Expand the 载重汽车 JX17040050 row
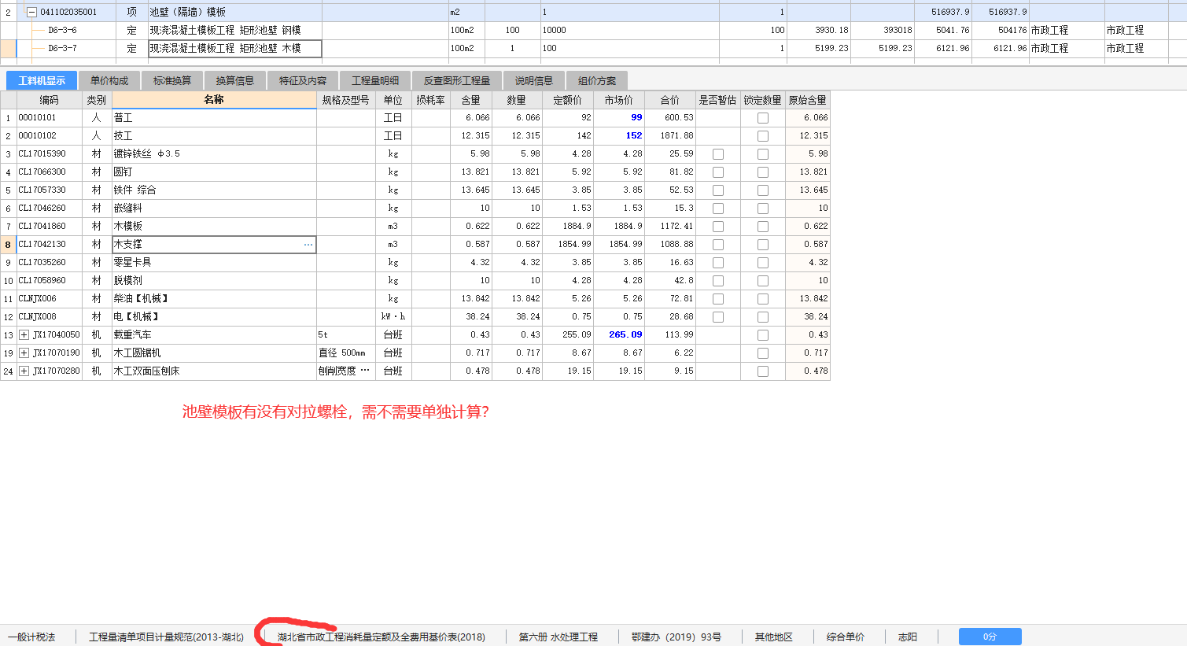Screen dimensions: 1187x646 pyautogui.click(x=24, y=335)
